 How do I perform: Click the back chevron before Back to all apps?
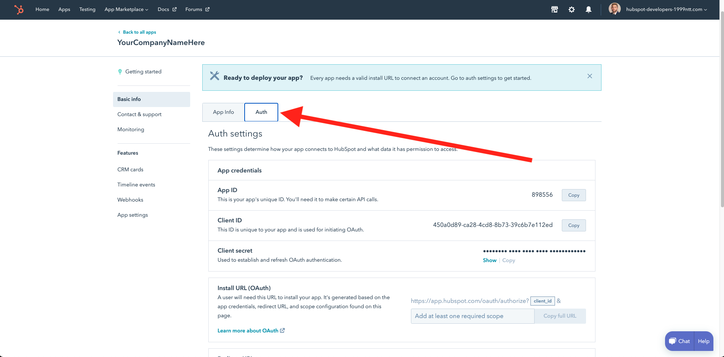pyautogui.click(x=119, y=32)
